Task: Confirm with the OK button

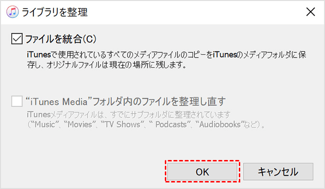Action: click(202, 172)
